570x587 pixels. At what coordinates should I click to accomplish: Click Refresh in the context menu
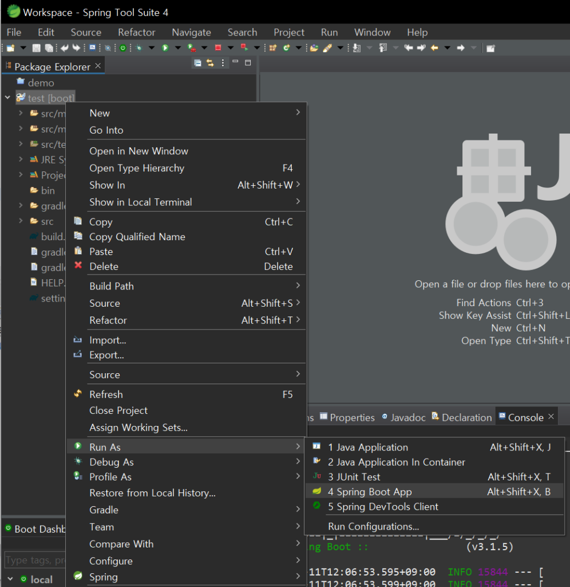tap(106, 394)
